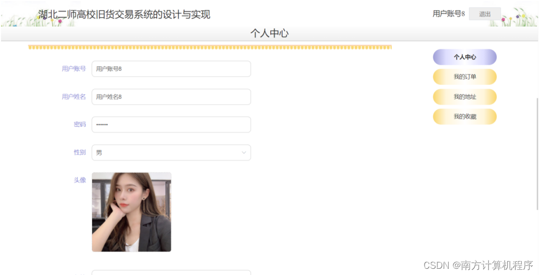Viewport: 541px width, 275px height.
Task: Open 我的收藏 in the sidebar
Action: tap(464, 117)
